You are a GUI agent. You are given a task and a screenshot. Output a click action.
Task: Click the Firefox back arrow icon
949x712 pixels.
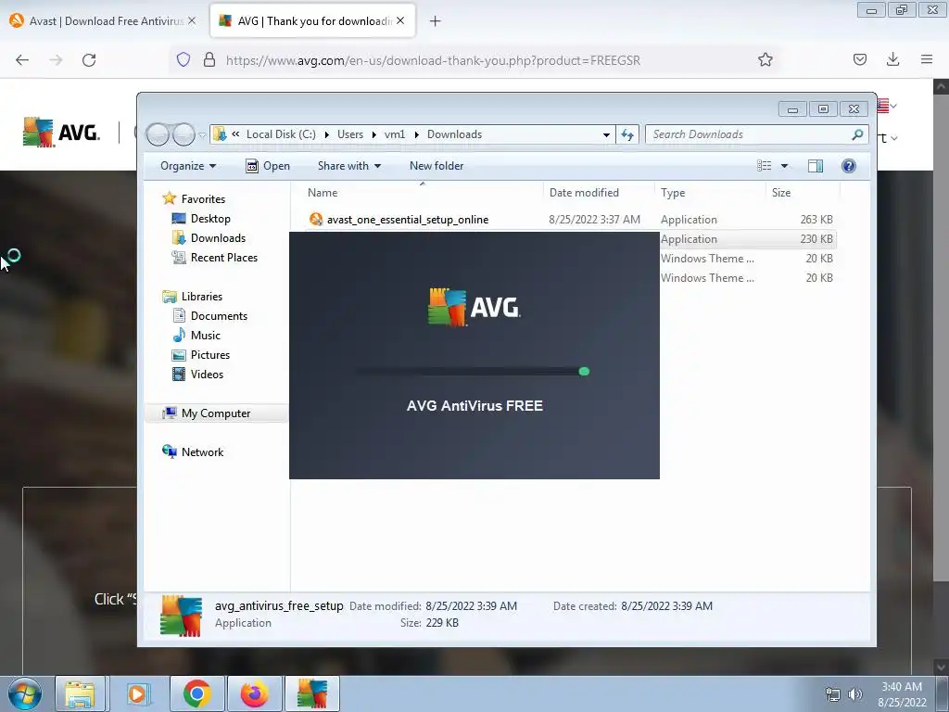pyautogui.click(x=22, y=60)
